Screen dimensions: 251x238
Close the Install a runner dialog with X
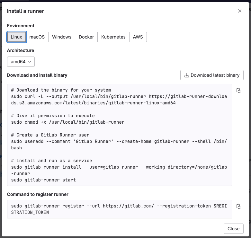[240, 11]
